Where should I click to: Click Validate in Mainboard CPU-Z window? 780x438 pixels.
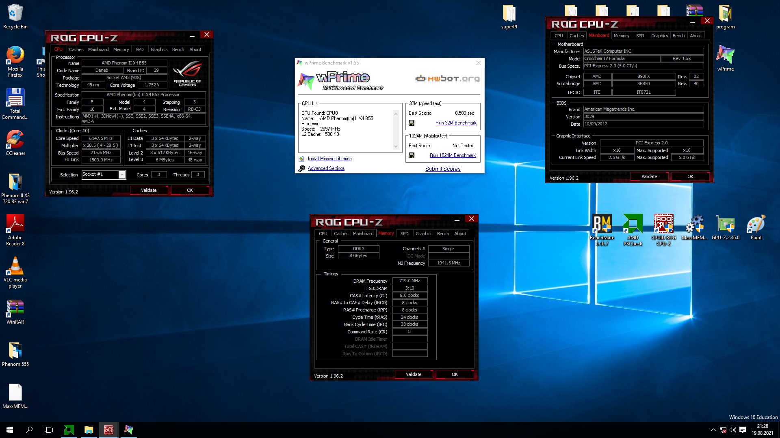pyautogui.click(x=649, y=176)
